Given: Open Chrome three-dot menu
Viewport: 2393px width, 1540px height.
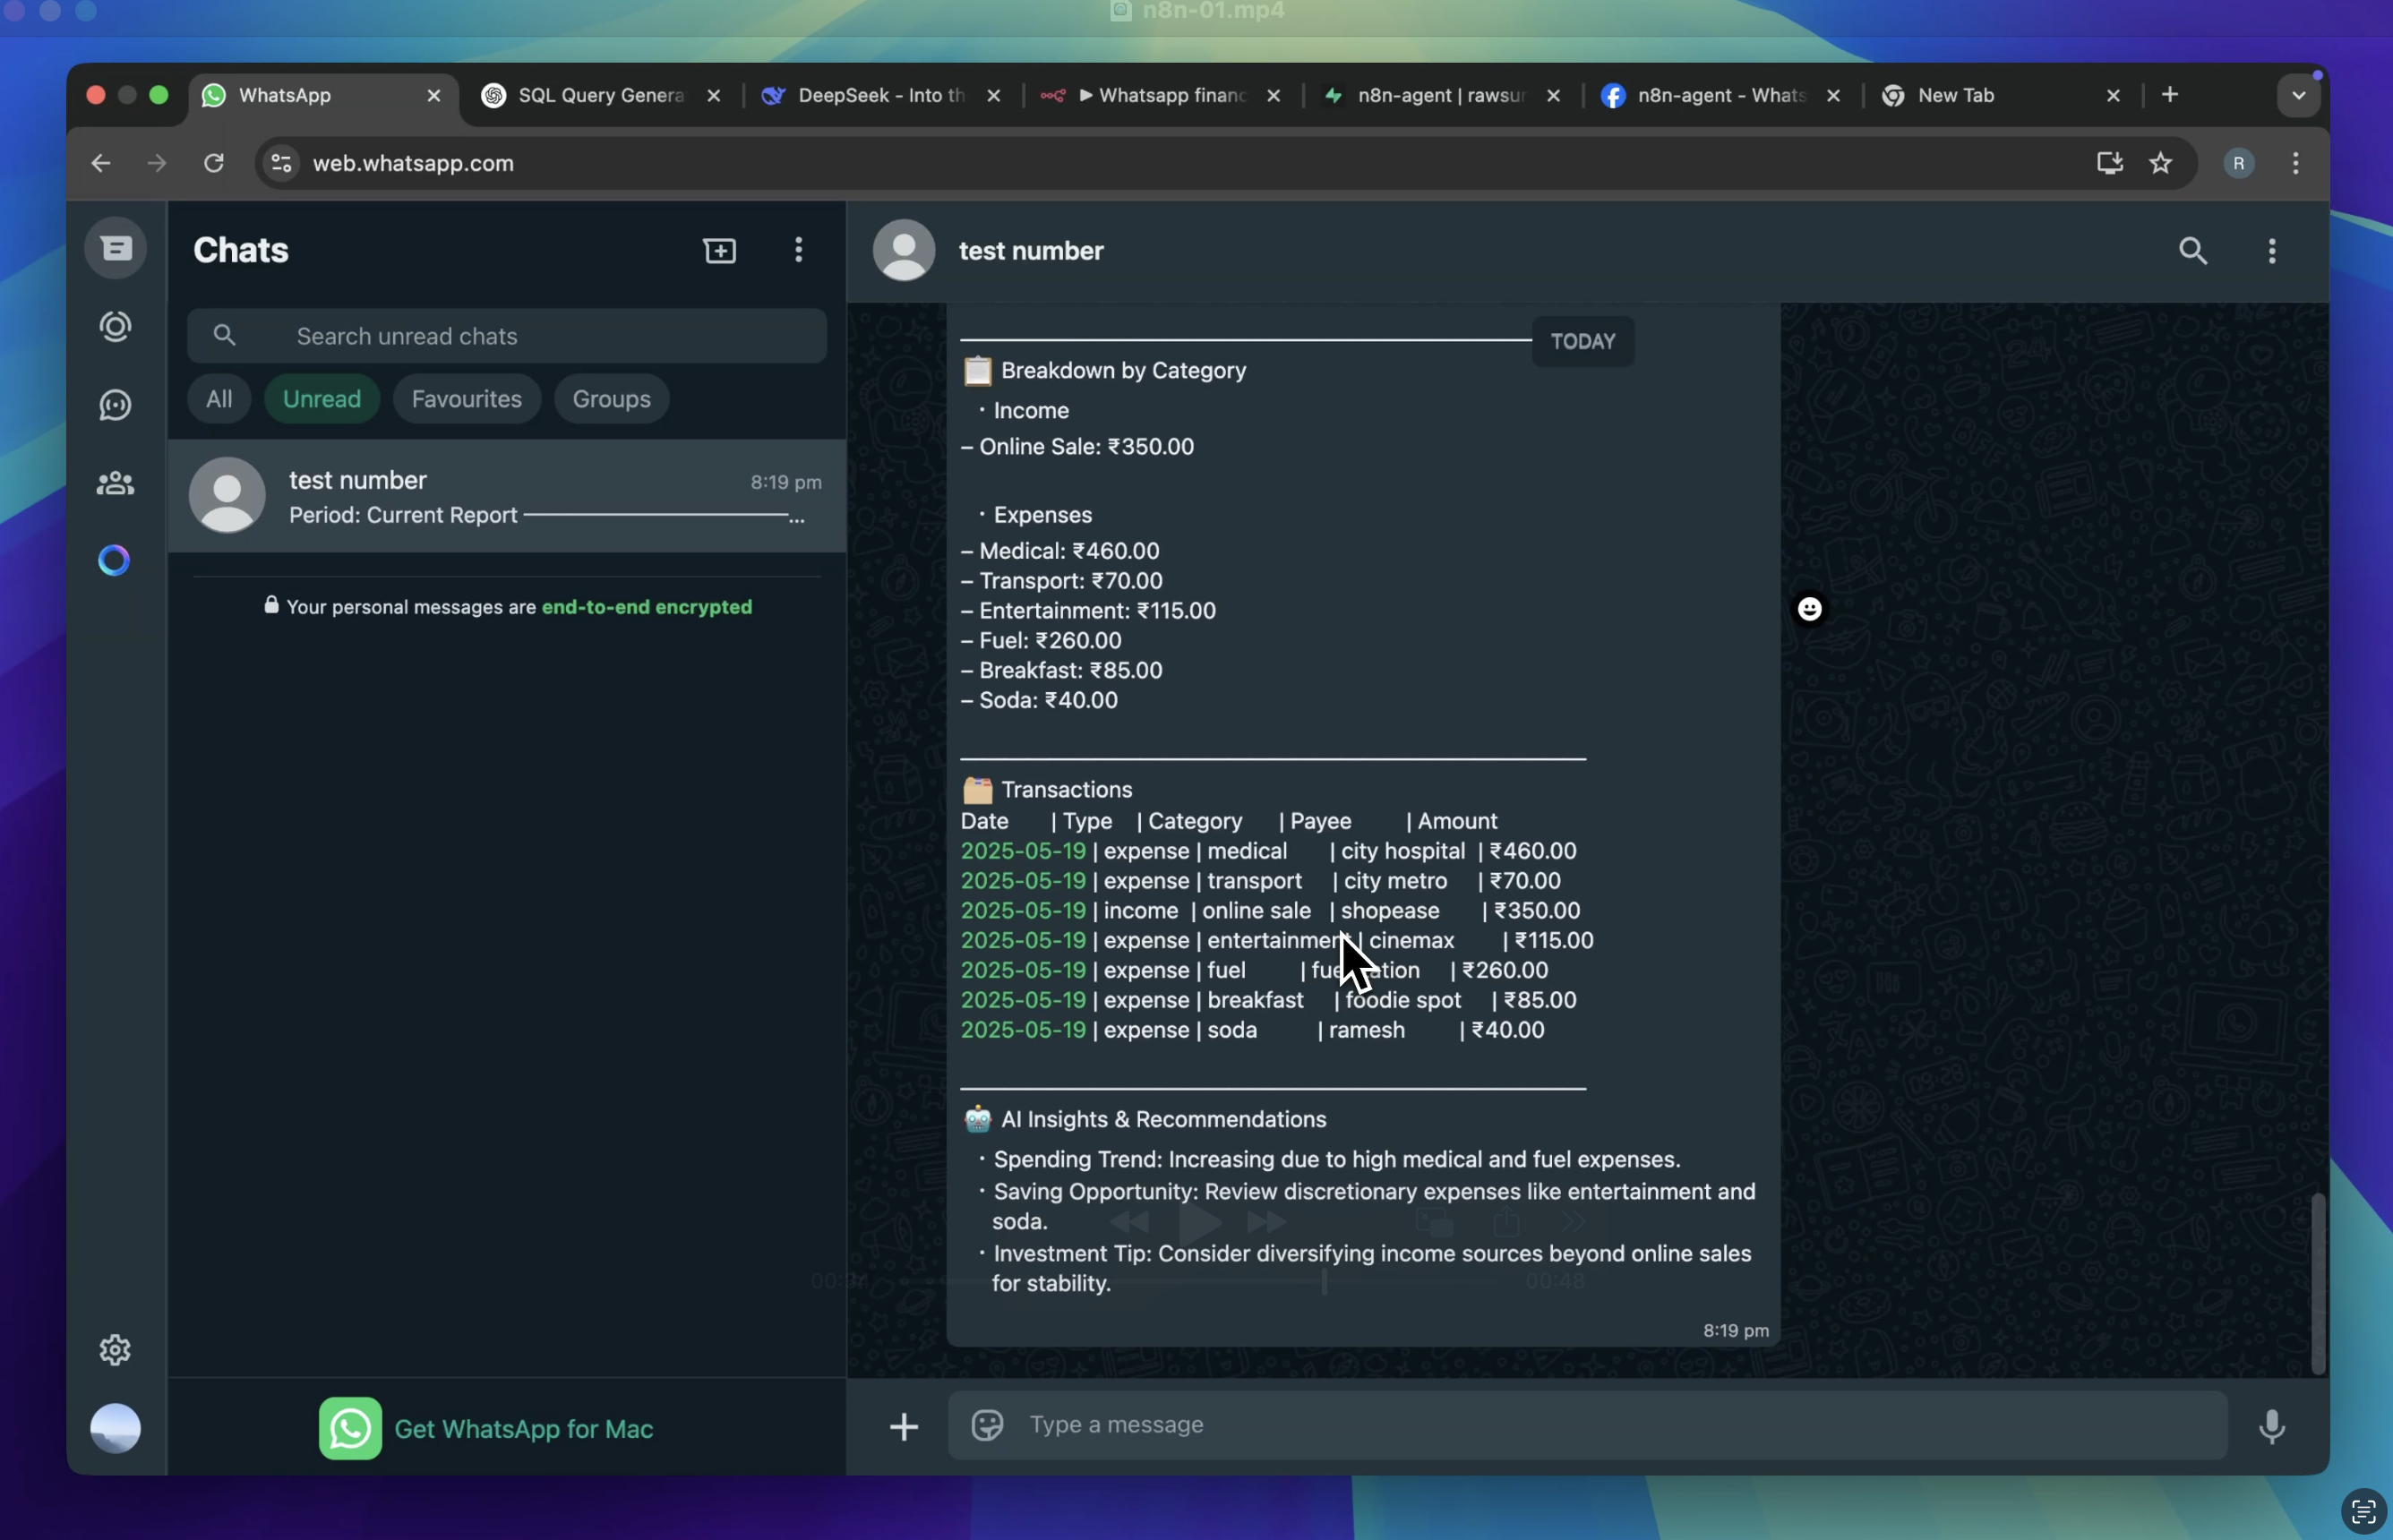Looking at the screenshot, I should click(2296, 163).
